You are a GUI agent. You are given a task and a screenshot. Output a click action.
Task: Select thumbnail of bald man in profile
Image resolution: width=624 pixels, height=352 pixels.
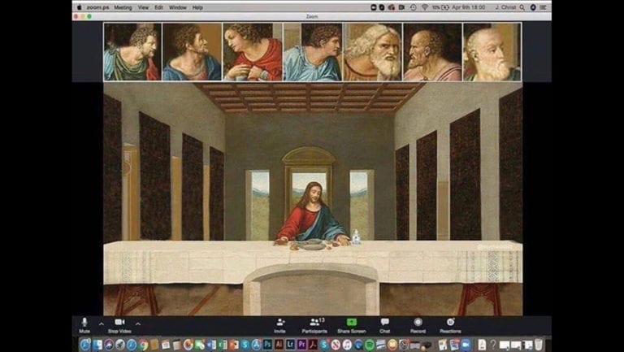click(432, 52)
